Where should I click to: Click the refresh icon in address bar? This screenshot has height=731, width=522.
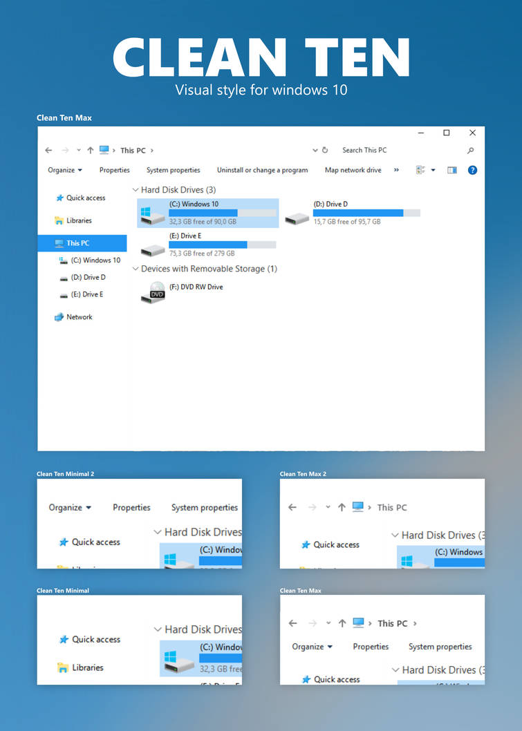click(x=325, y=150)
